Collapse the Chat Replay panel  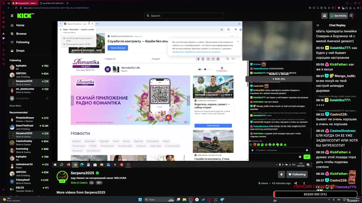(x=318, y=25)
